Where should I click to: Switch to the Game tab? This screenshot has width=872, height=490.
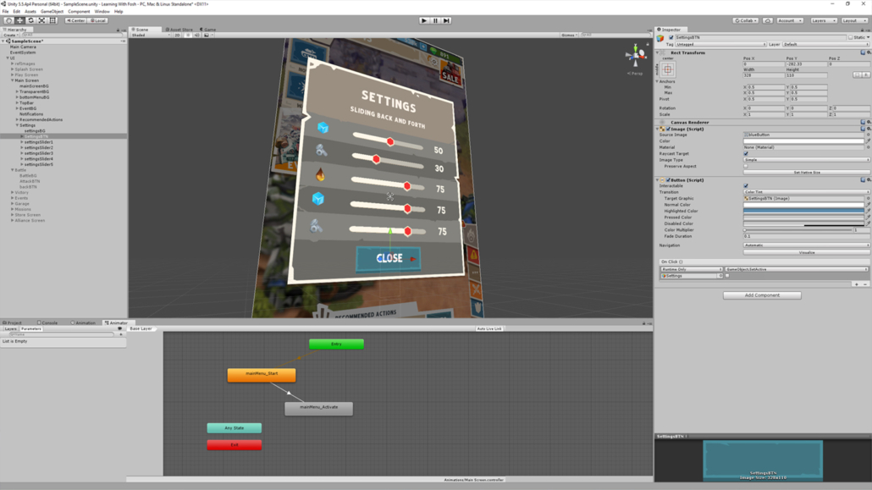pos(208,30)
